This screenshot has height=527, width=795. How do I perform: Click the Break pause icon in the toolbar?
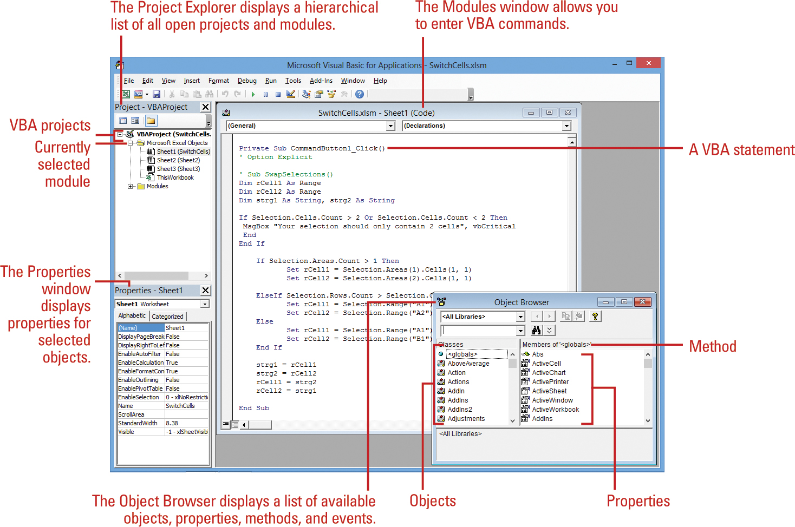(265, 94)
